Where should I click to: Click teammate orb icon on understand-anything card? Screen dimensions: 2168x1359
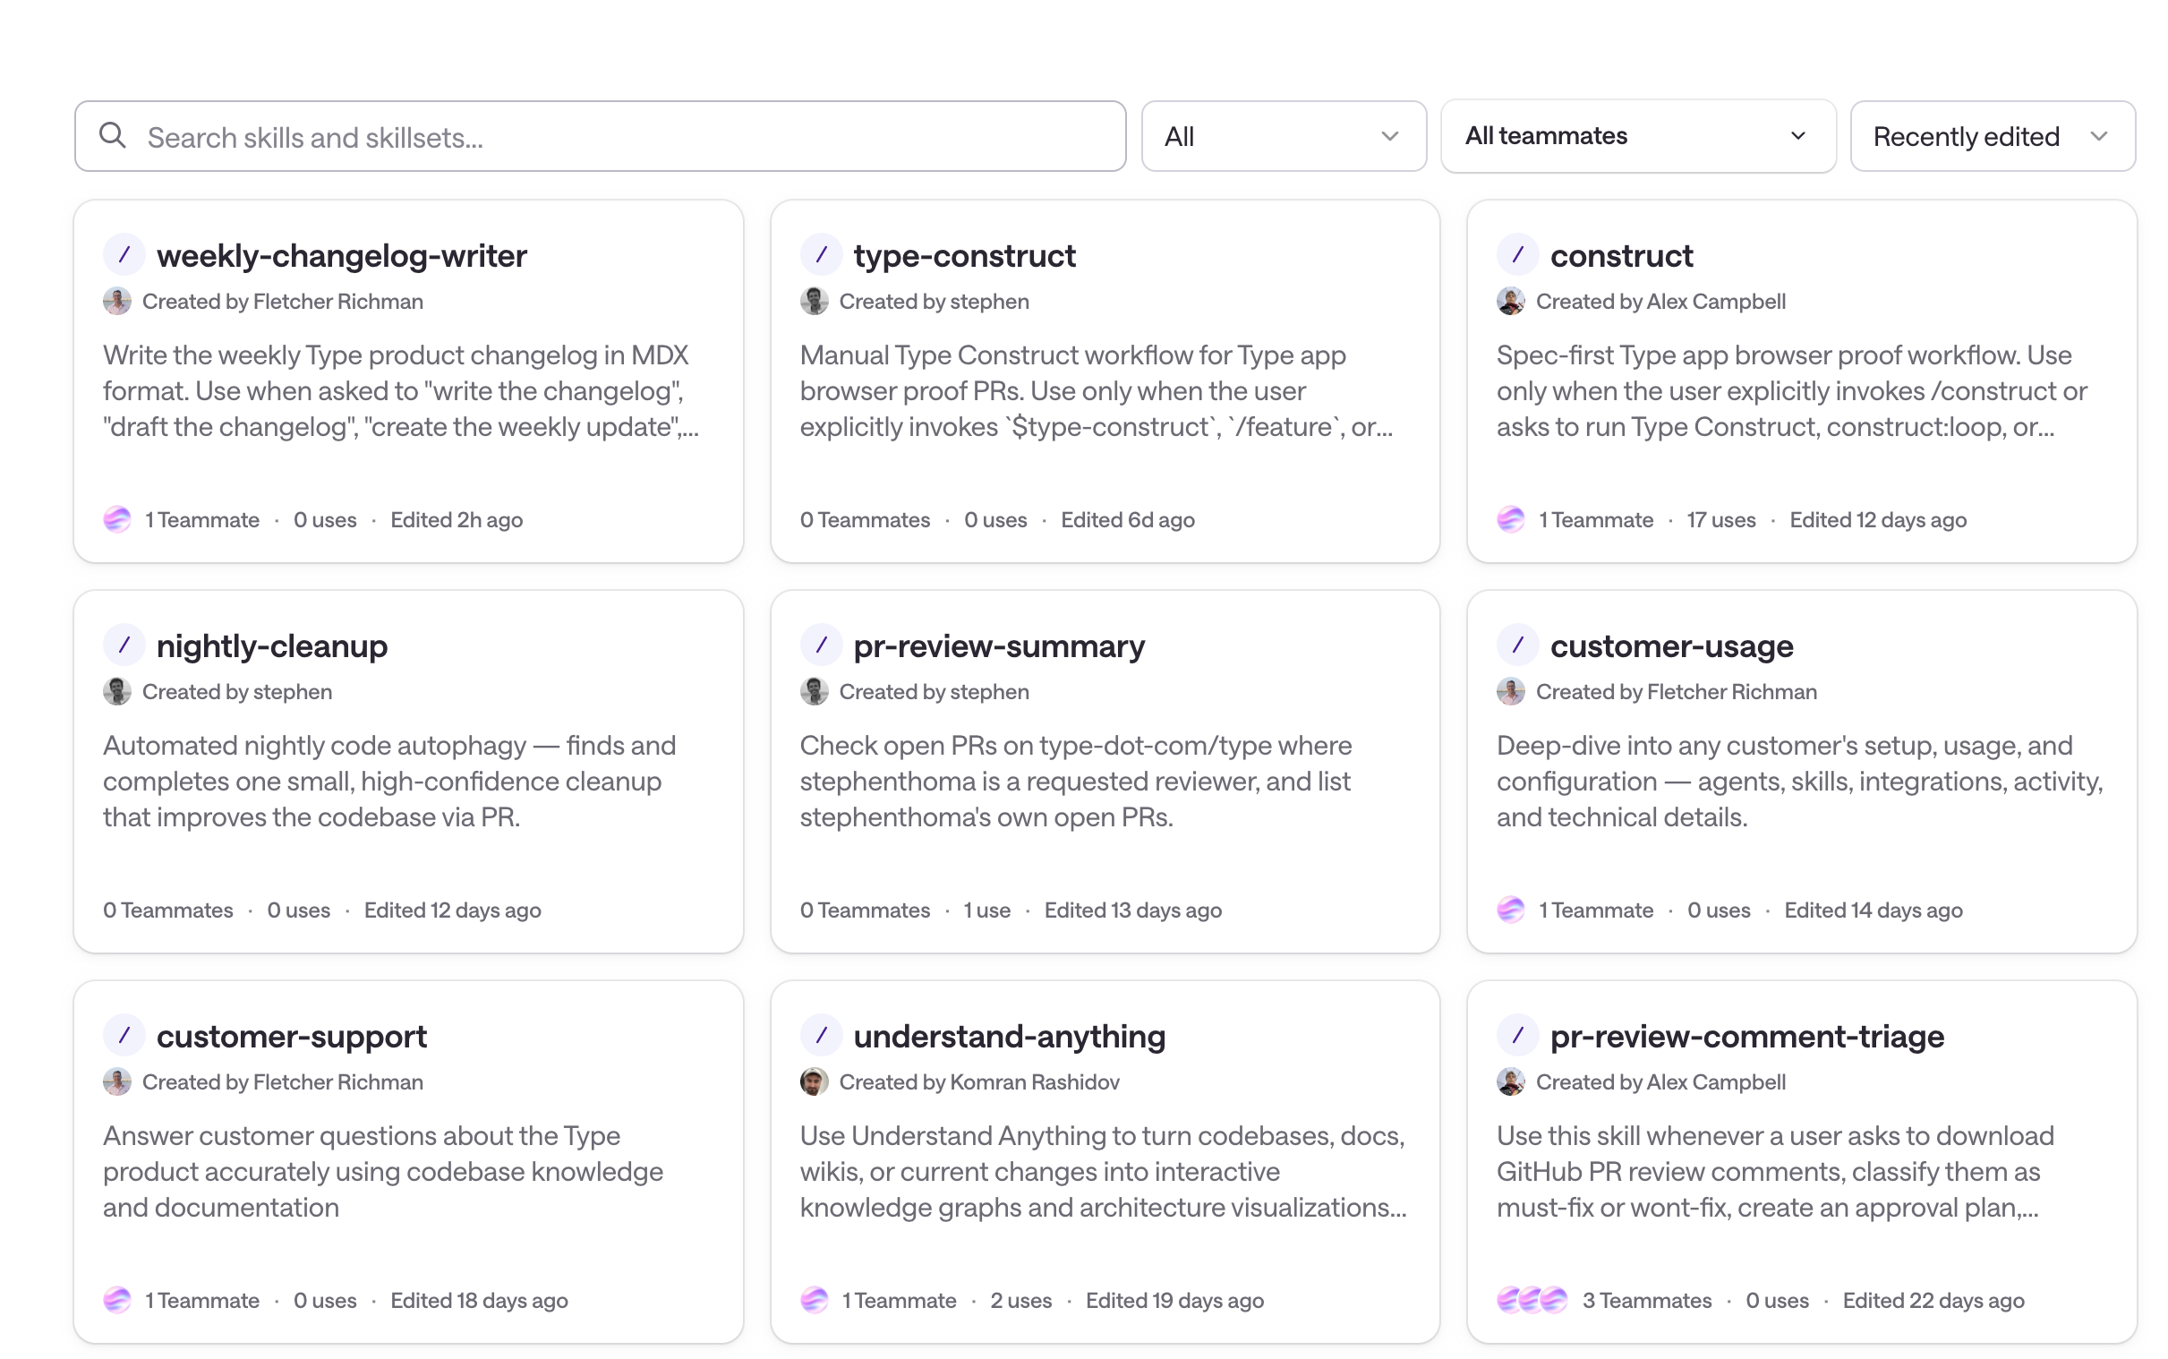814,1300
